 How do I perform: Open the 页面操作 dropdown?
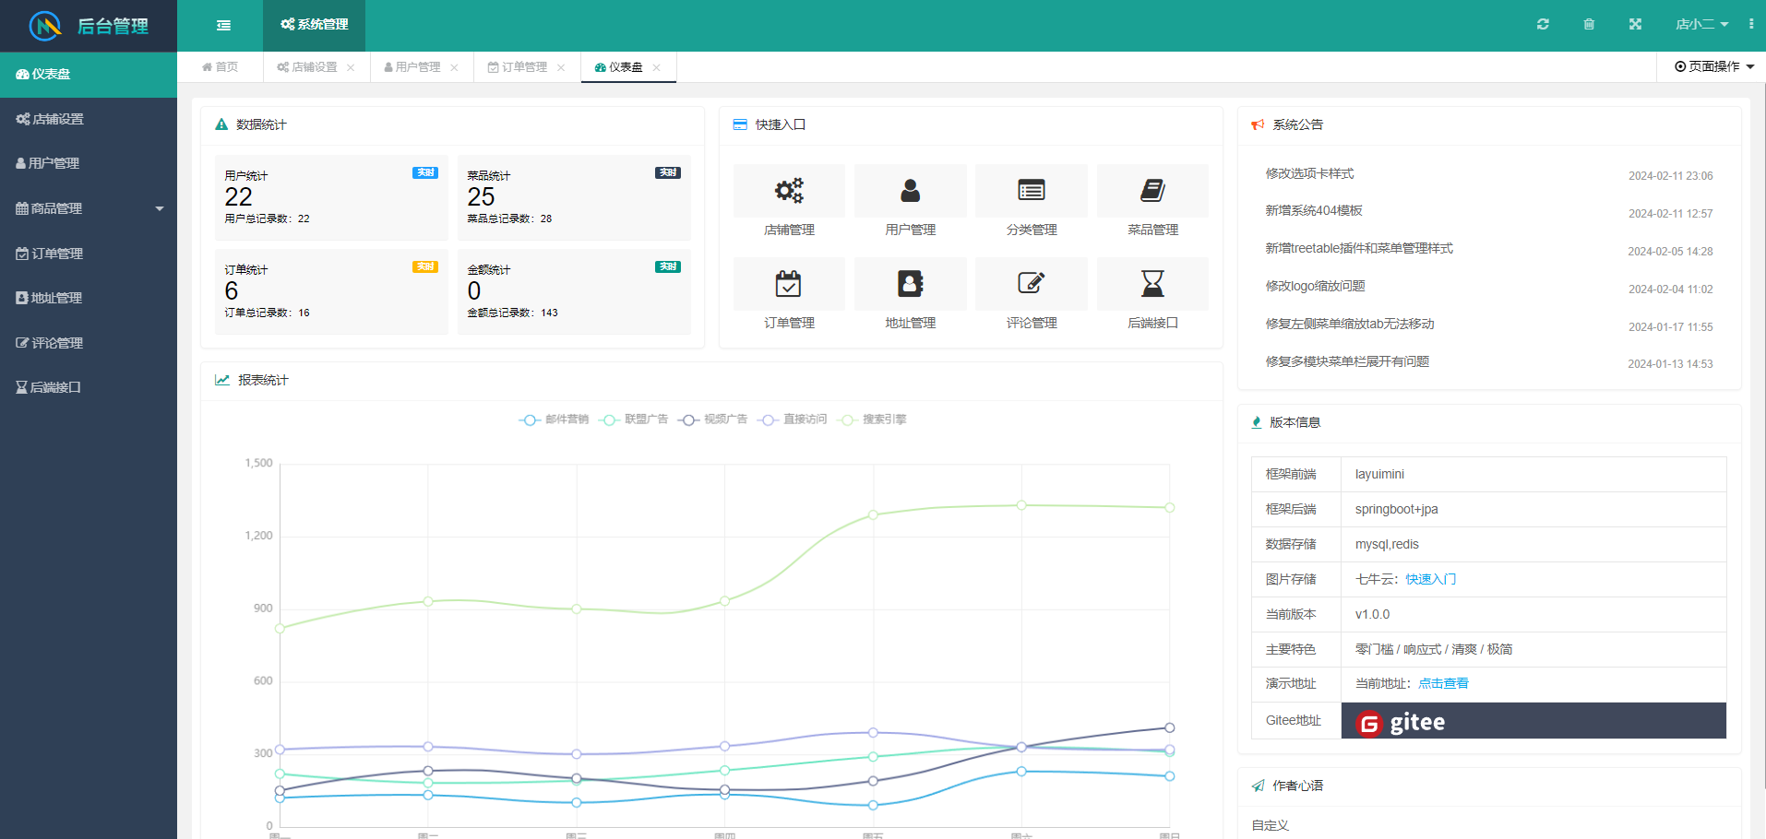[x=1713, y=66]
